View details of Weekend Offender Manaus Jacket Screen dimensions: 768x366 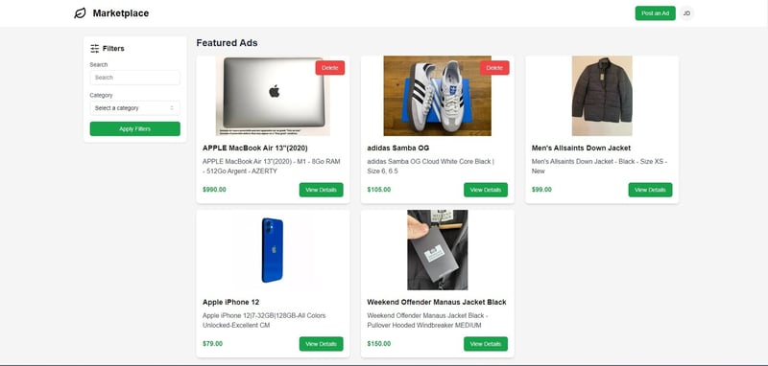click(x=486, y=344)
